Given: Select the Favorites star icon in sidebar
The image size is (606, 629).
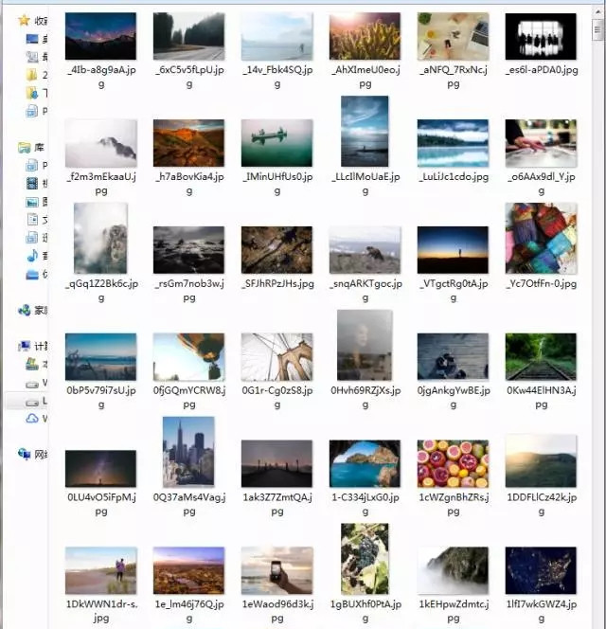Looking at the screenshot, I should pos(24,20).
